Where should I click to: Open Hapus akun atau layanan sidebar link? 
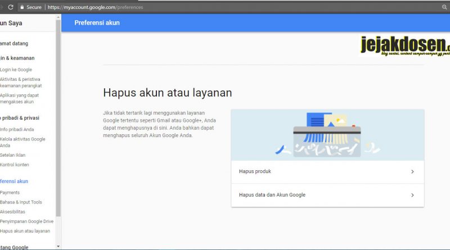pos(25,231)
